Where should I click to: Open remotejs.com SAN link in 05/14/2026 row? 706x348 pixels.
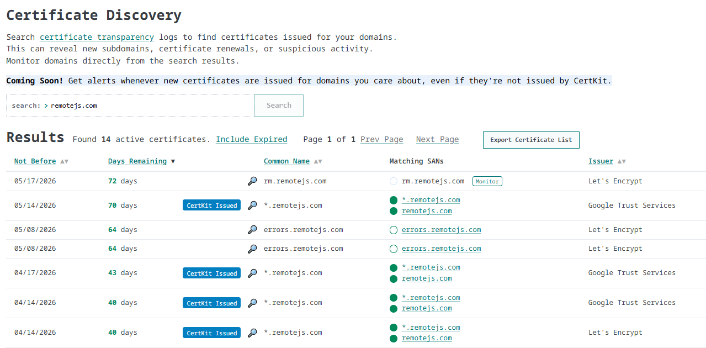pyautogui.click(x=427, y=211)
